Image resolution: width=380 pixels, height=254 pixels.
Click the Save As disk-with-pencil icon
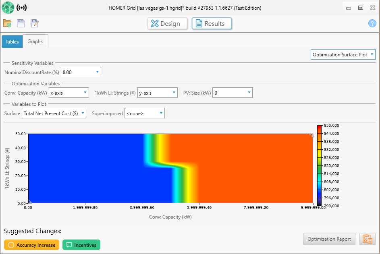coord(34,23)
